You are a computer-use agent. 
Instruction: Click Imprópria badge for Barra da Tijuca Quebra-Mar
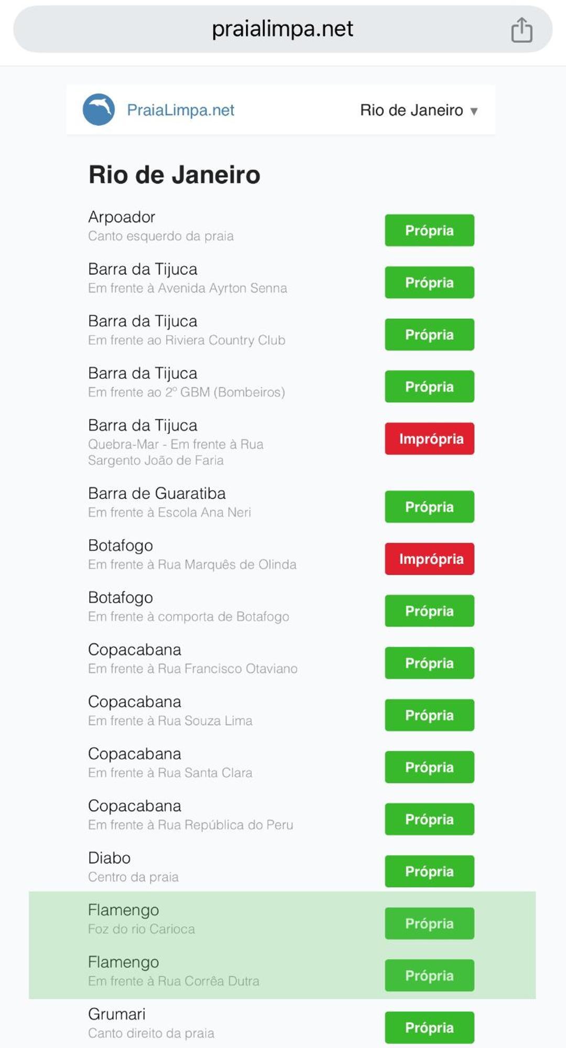point(429,439)
